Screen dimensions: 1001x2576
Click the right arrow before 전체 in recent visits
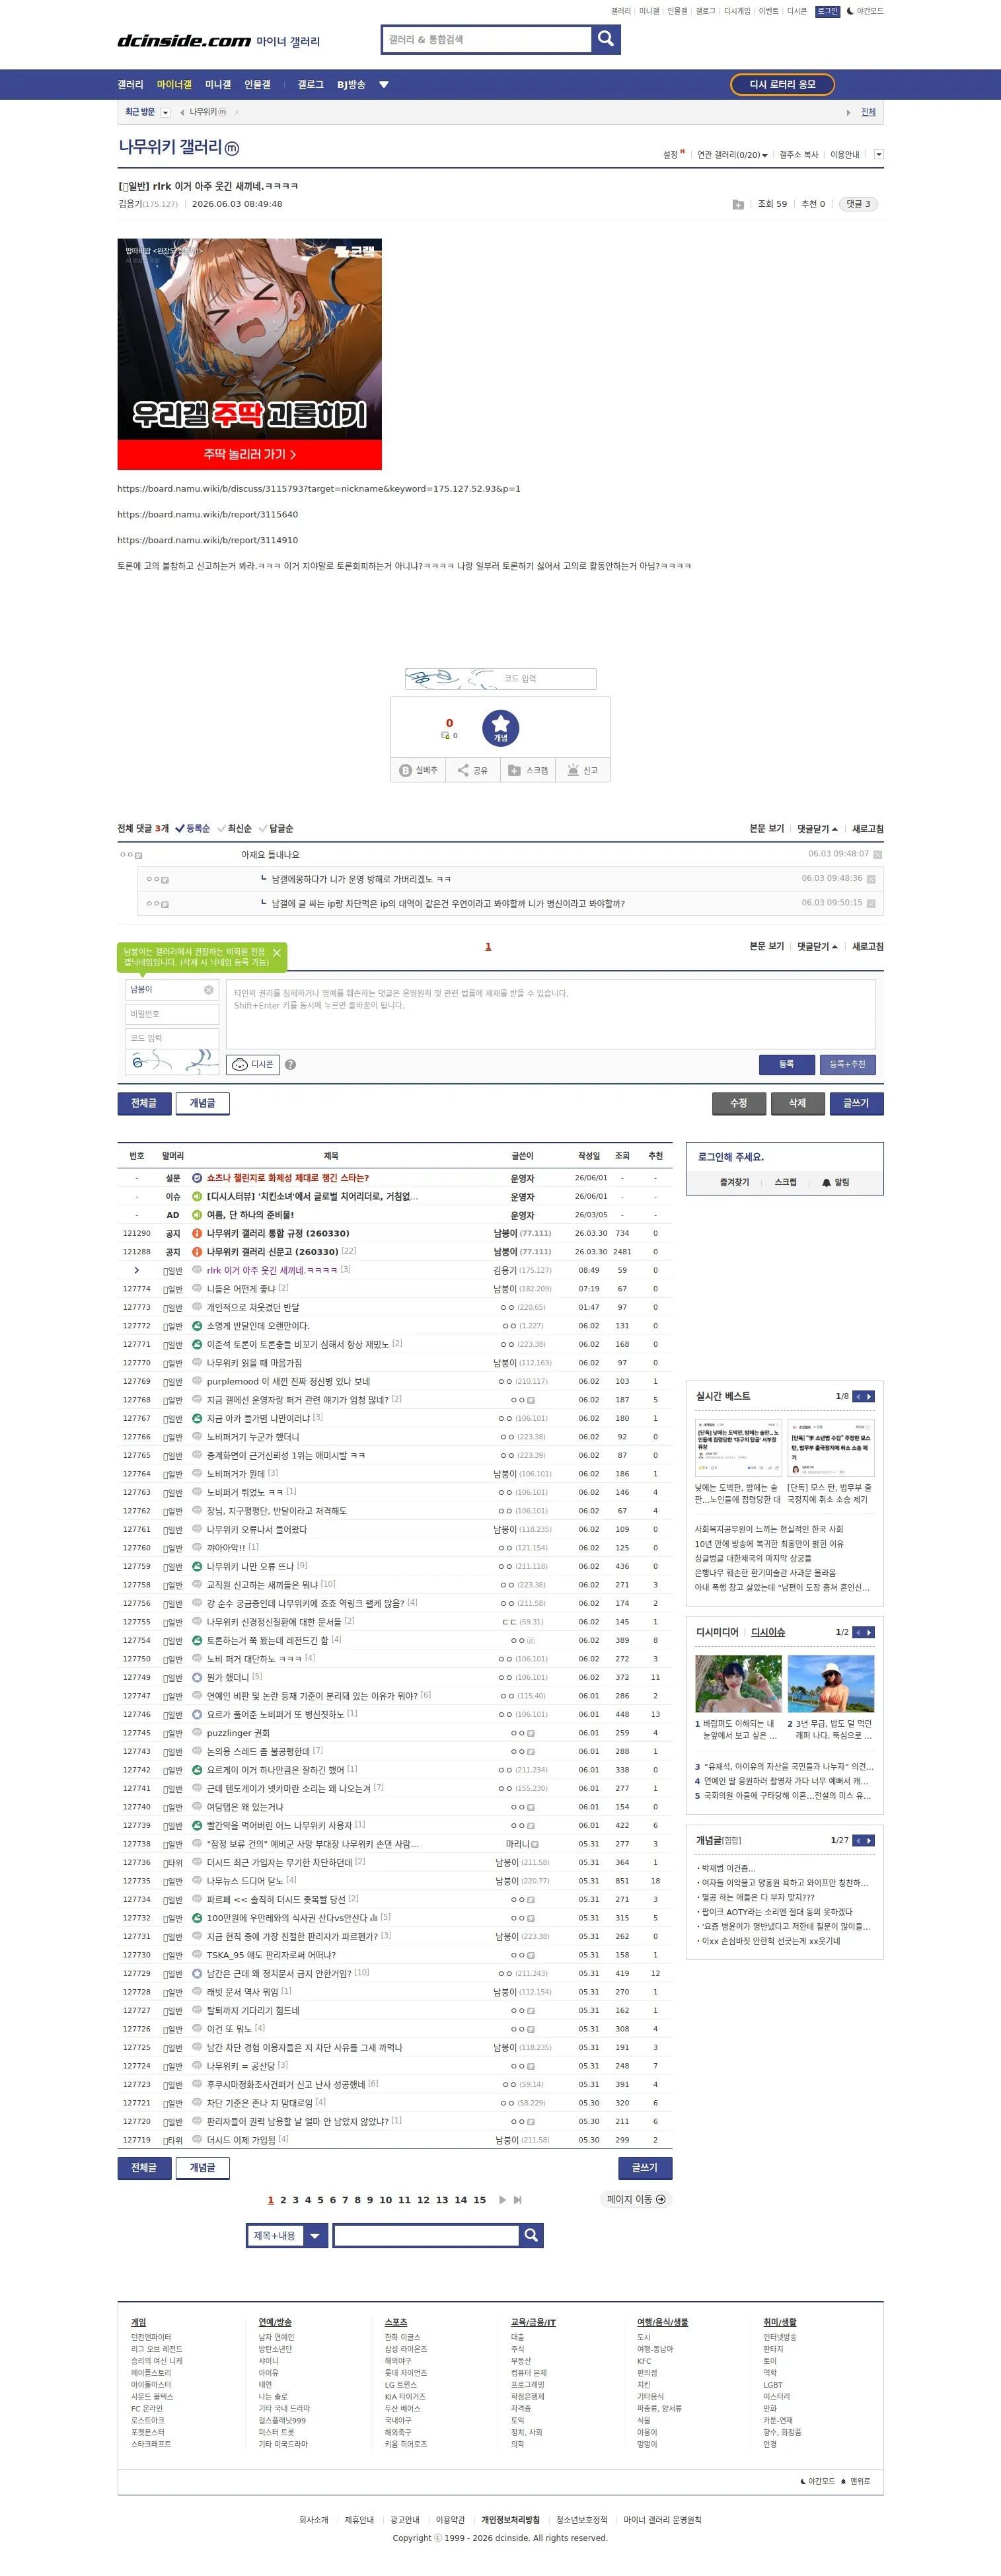849,112
